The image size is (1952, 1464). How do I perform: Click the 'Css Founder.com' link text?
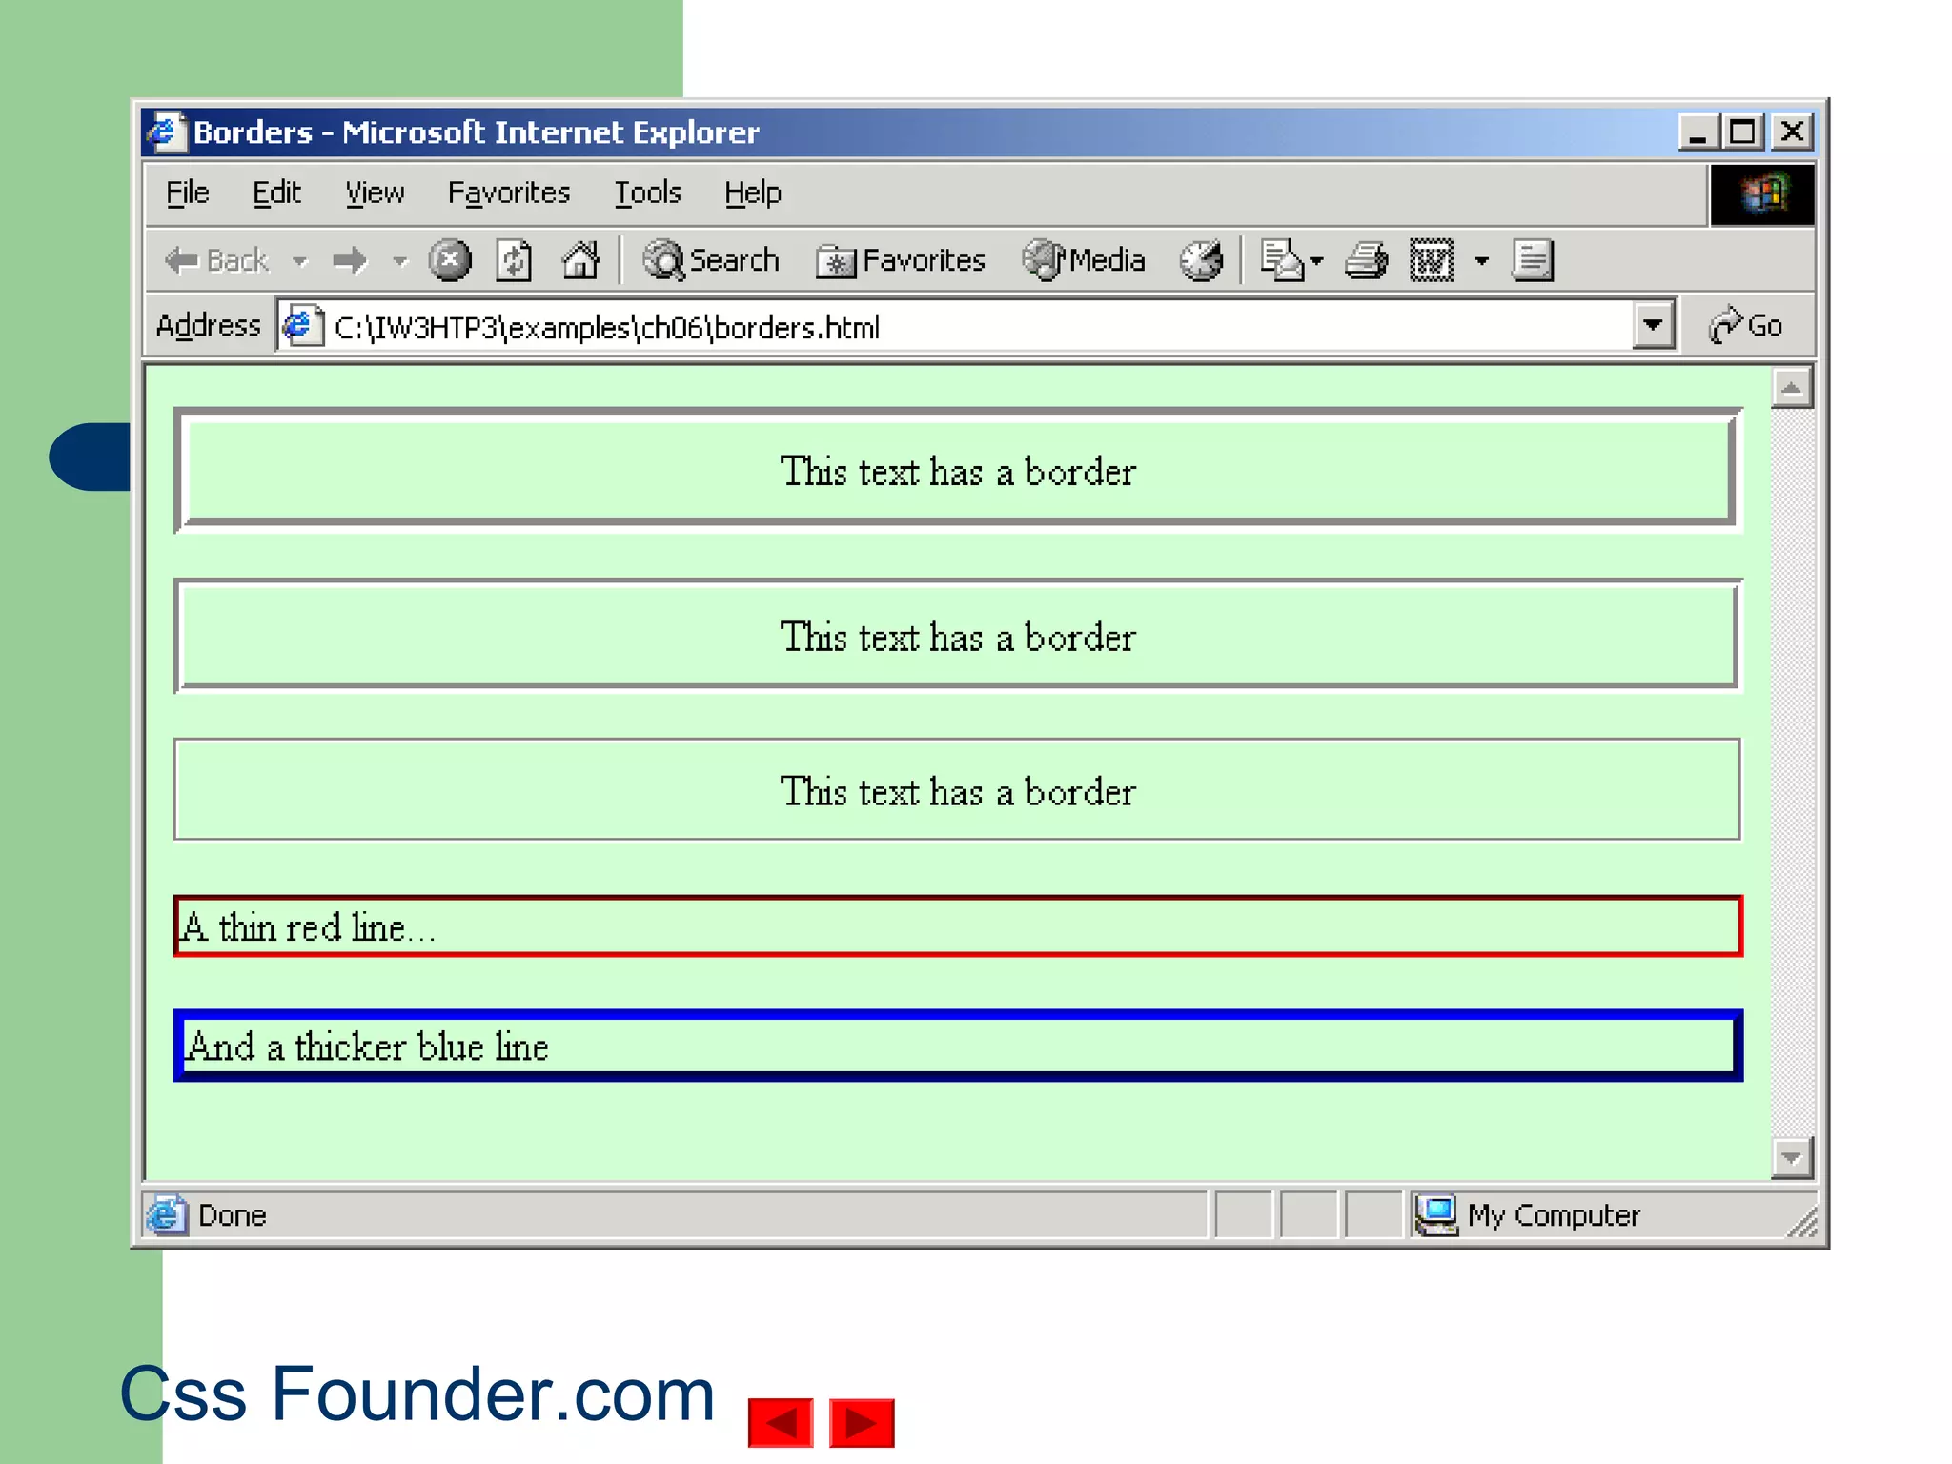(x=417, y=1393)
